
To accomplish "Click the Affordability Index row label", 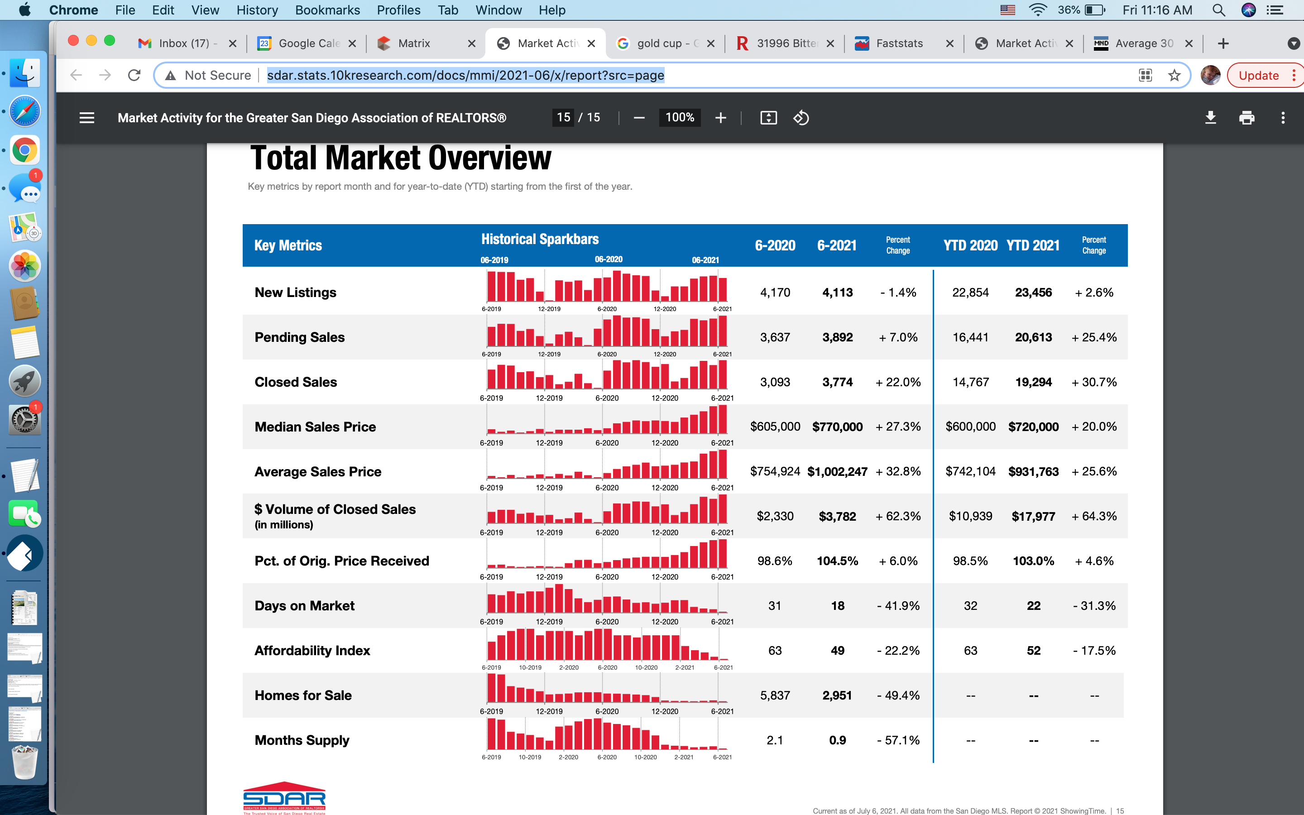I will tap(312, 651).
